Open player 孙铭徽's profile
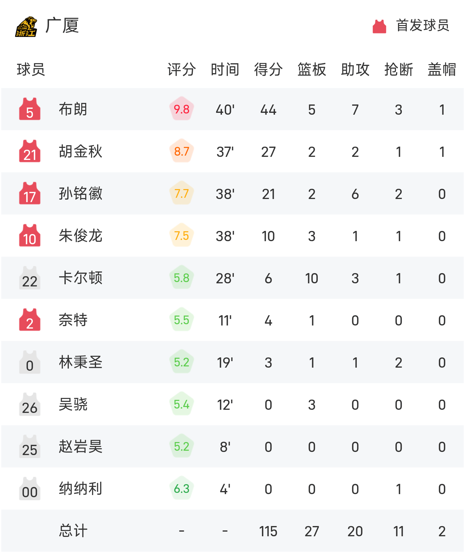The width and height of the screenshot is (465, 553). (x=81, y=193)
